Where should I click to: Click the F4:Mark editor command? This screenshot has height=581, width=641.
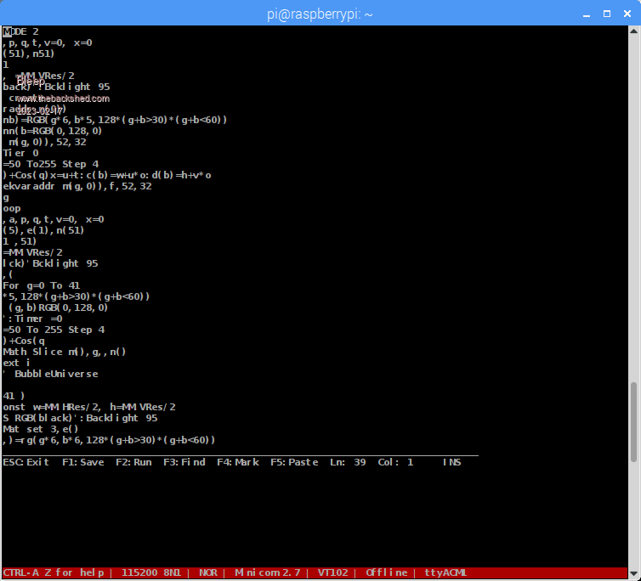coord(235,462)
